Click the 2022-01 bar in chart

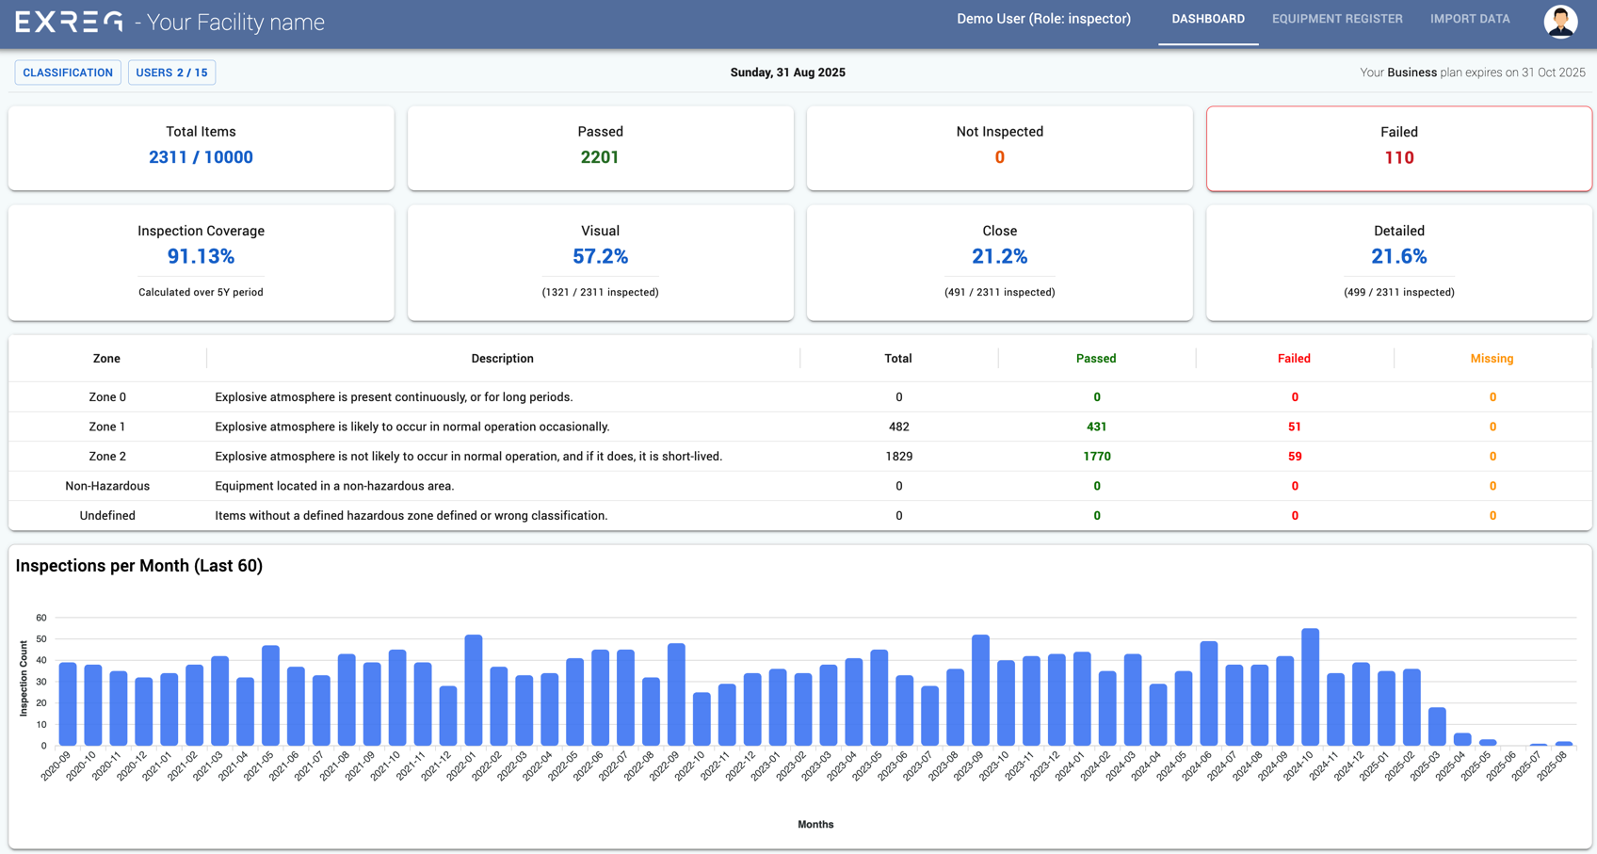tap(474, 690)
